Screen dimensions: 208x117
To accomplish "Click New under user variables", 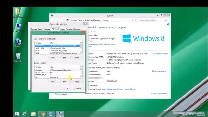I will tap(54, 58).
